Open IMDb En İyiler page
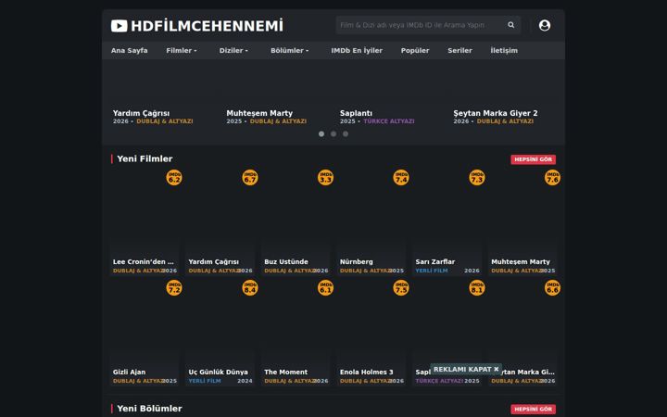 pos(357,50)
